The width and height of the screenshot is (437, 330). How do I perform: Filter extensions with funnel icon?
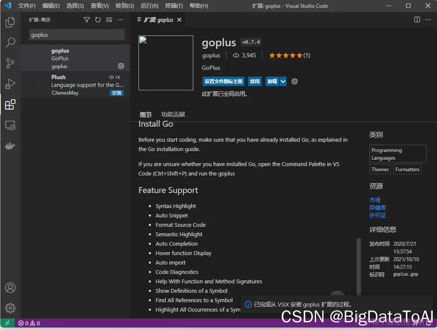pyautogui.click(x=87, y=20)
